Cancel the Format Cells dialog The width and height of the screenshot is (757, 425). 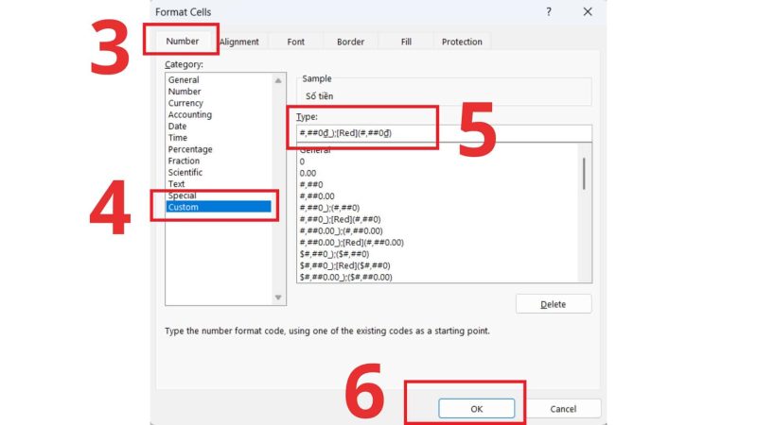coord(563,409)
